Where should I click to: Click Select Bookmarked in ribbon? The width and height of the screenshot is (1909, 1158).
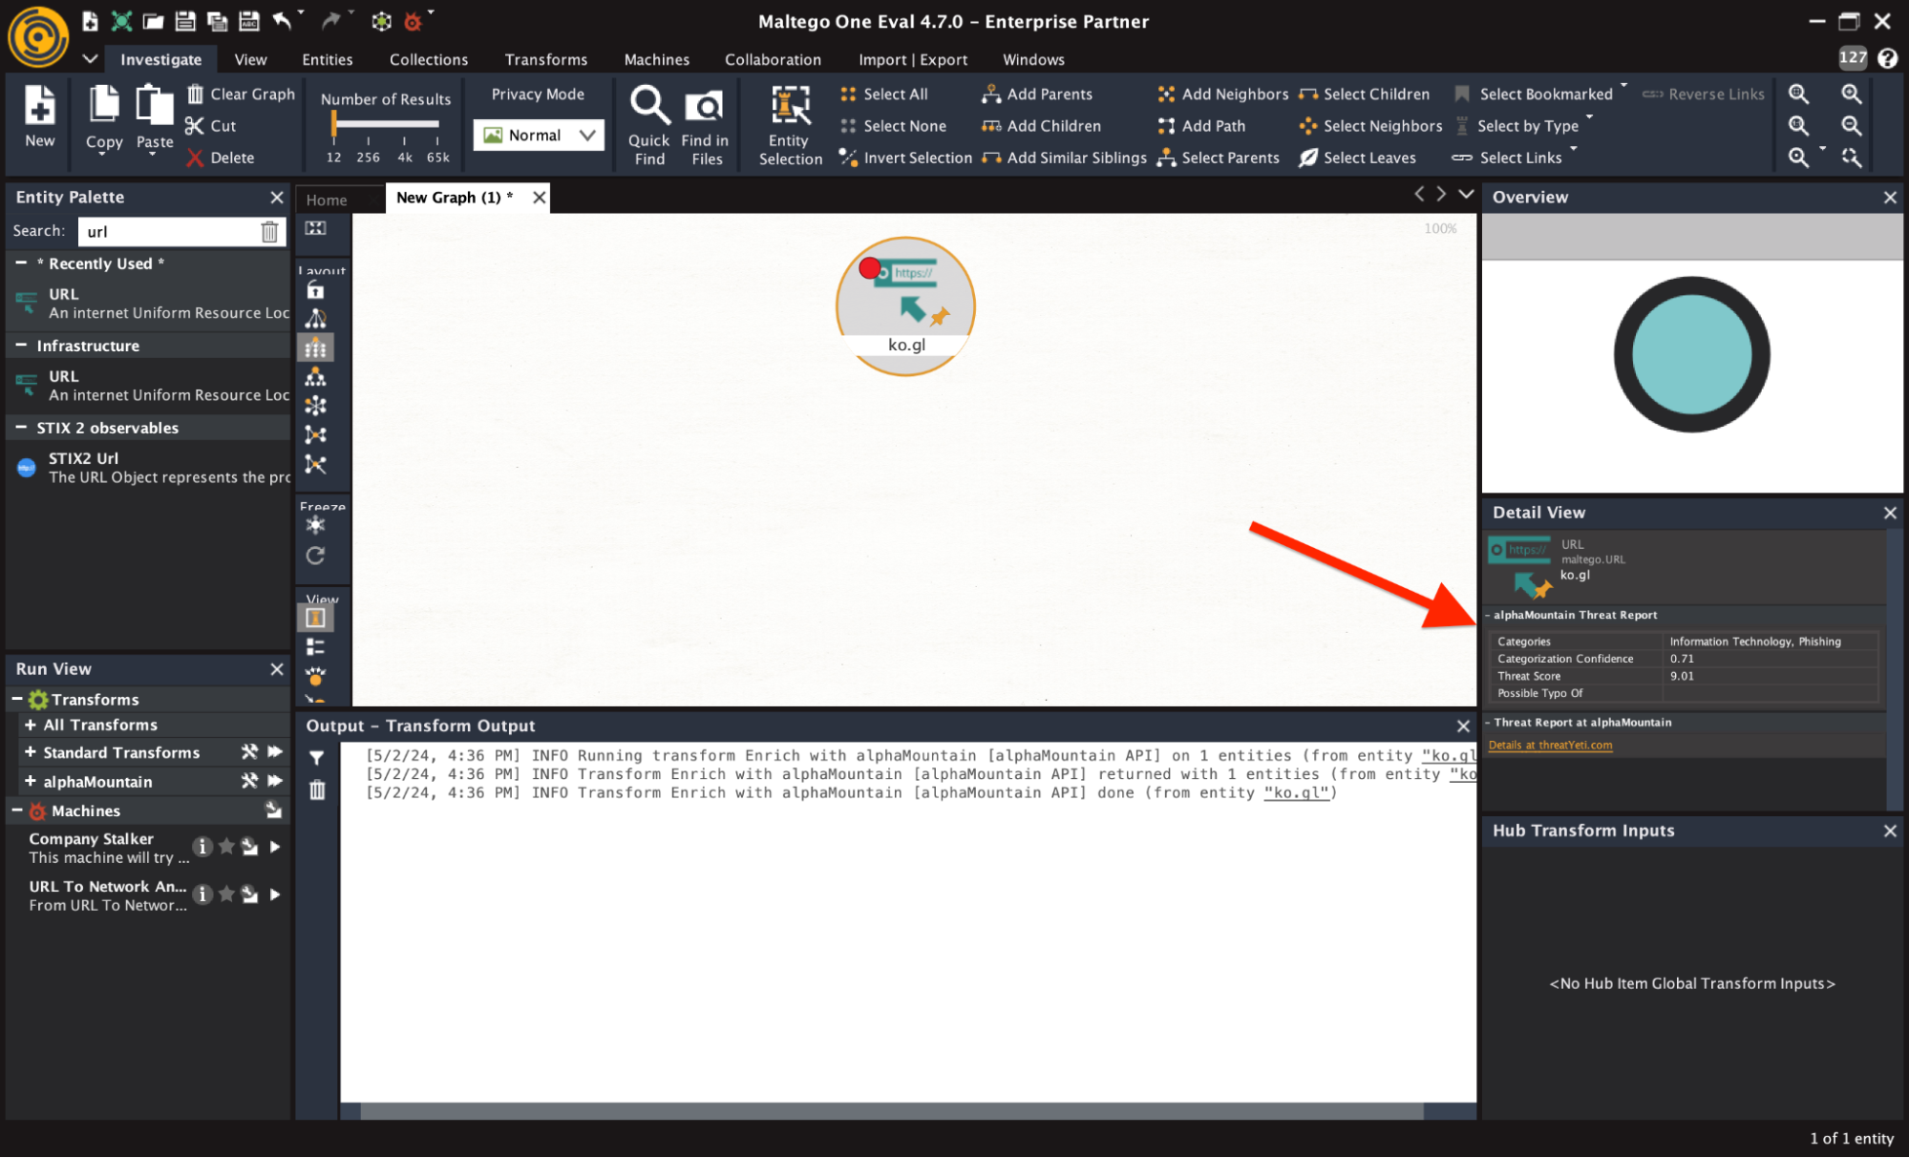(x=1534, y=94)
